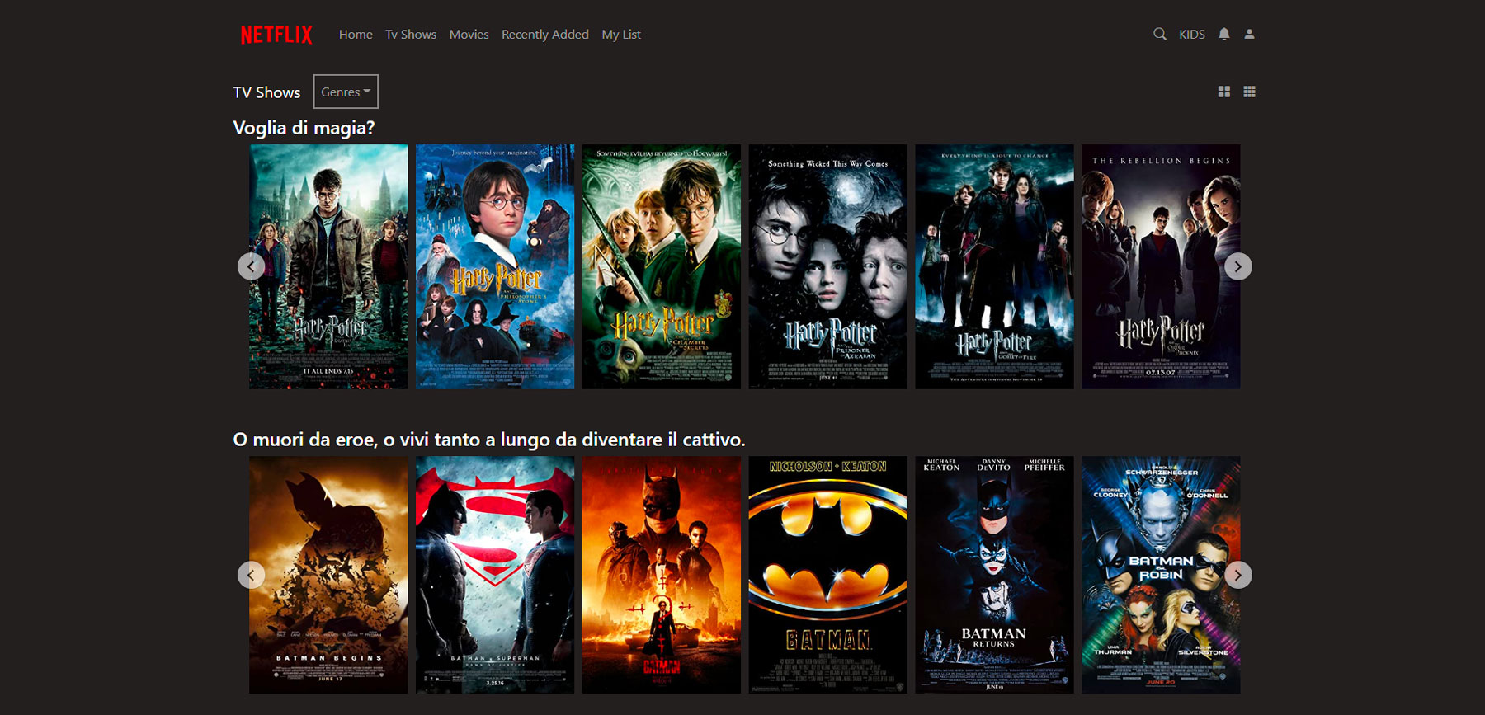Go to Home in navigation
This screenshot has height=715, width=1485.
click(x=356, y=35)
